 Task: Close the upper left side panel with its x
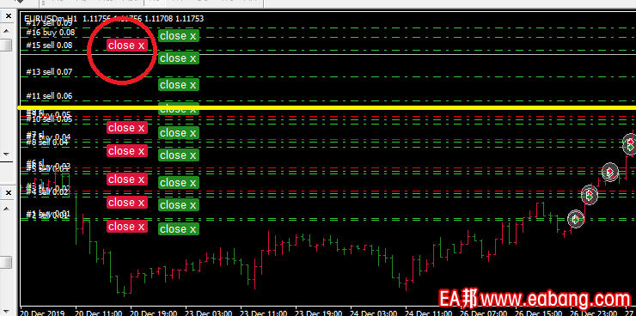coord(8,16)
